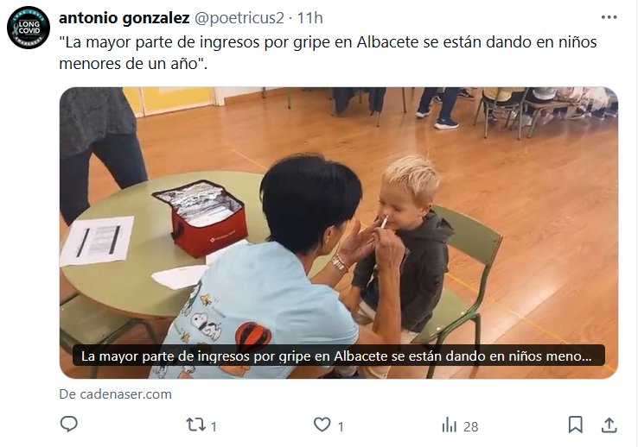Open the share upload icon
This screenshot has height=447, width=638.
tap(609, 425)
